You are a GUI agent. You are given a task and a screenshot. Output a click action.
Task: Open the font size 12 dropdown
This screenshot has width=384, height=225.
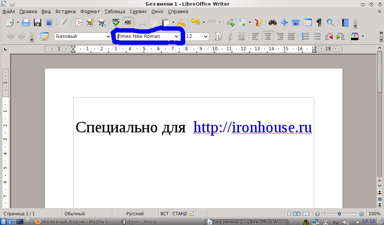pyautogui.click(x=205, y=36)
